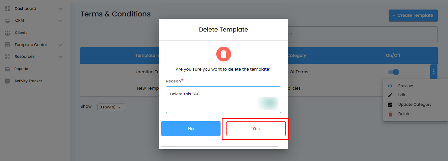Select Preview from the context menu
Viewport: 448px width, 161px height.
(x=405, y=86)
